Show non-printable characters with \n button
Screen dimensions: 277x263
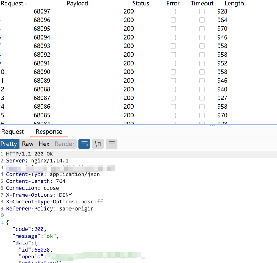98,144
